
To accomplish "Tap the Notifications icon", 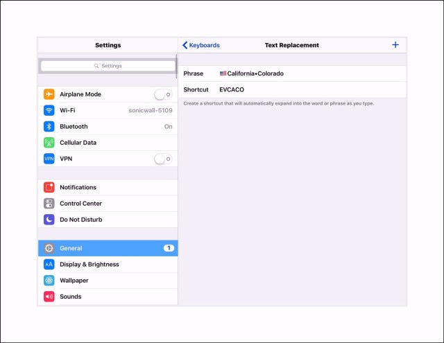I will click(x=49, y=187).
